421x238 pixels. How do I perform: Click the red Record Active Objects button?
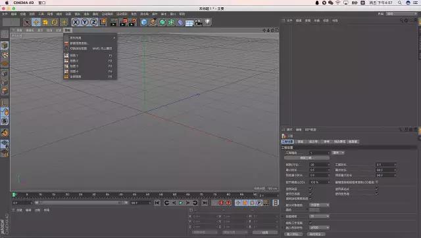221,203
